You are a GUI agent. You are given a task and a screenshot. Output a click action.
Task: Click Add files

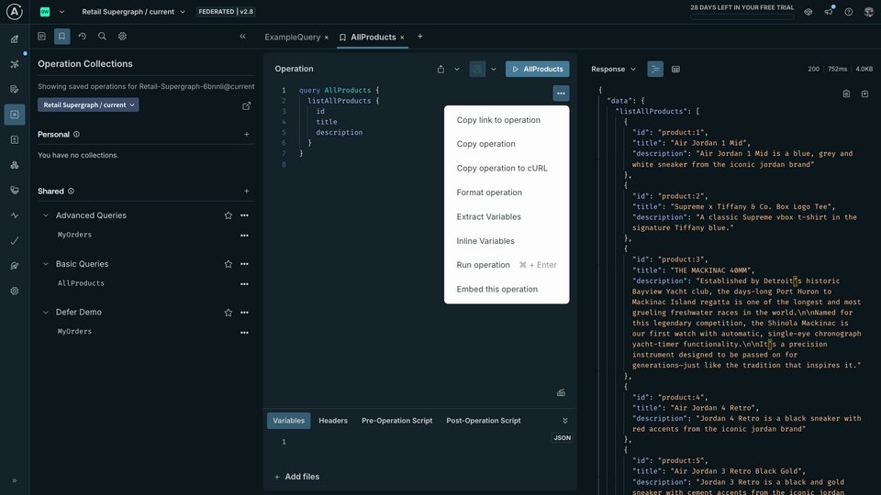point(296,477)
